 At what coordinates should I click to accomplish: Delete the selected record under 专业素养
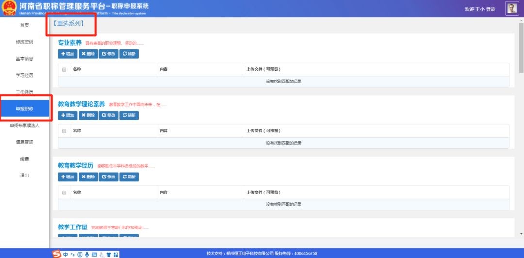(88, 54)
